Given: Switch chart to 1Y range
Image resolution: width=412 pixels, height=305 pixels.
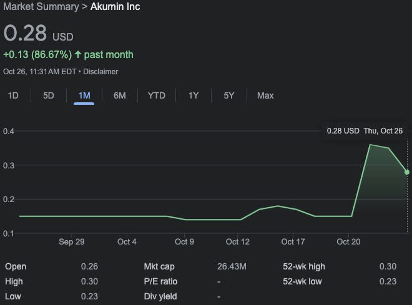Looking at the screenshot, I should (x=194, y=95).
